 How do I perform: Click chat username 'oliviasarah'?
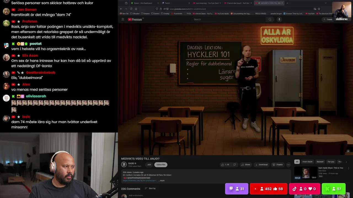(36, 96)
